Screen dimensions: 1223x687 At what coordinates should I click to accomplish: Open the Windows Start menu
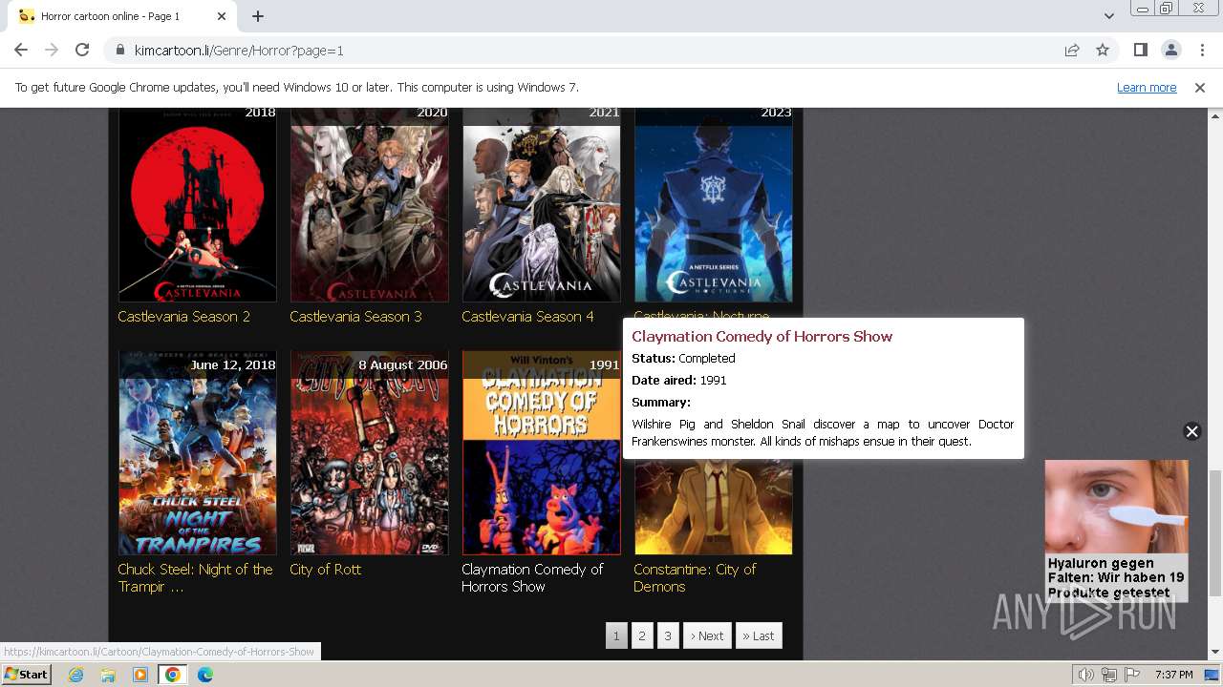[x=26, y=674]
